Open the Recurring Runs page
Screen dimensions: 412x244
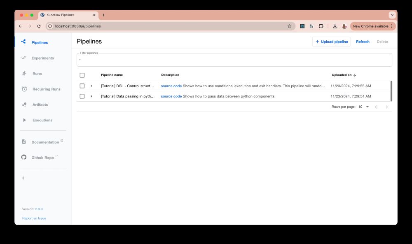(x=47, y=89)
